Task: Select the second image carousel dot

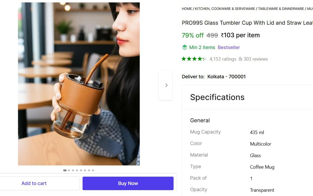Action: (x=69, y=170)
